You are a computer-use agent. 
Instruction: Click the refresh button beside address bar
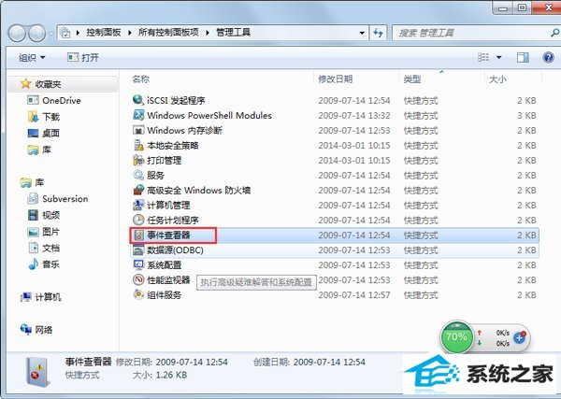point(378,33)
